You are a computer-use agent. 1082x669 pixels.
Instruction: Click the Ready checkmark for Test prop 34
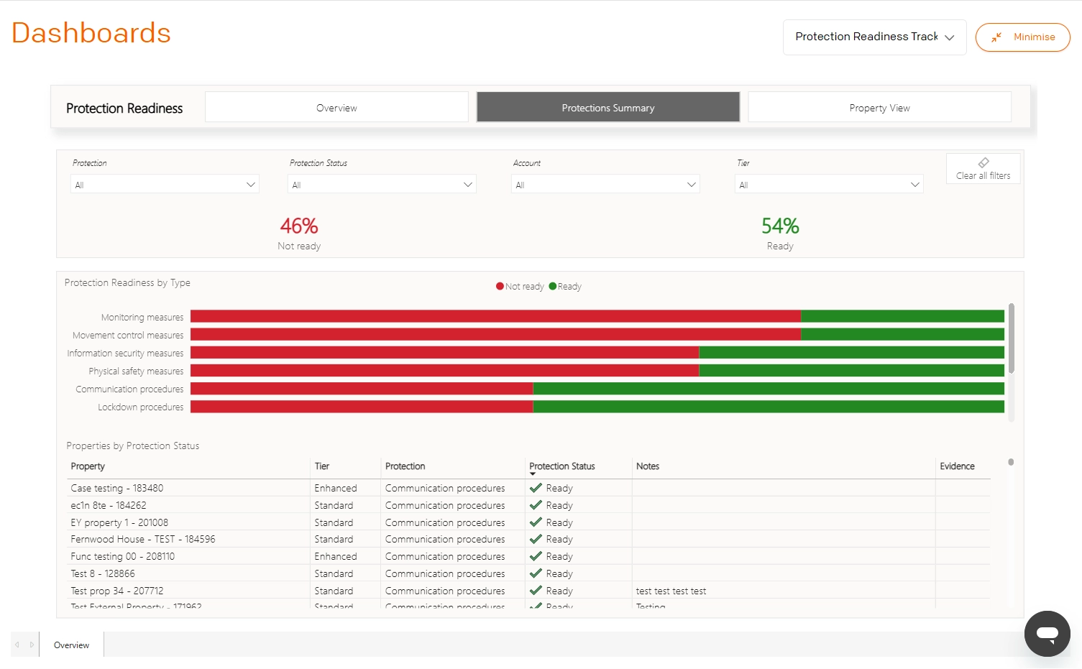click(536, 591)
